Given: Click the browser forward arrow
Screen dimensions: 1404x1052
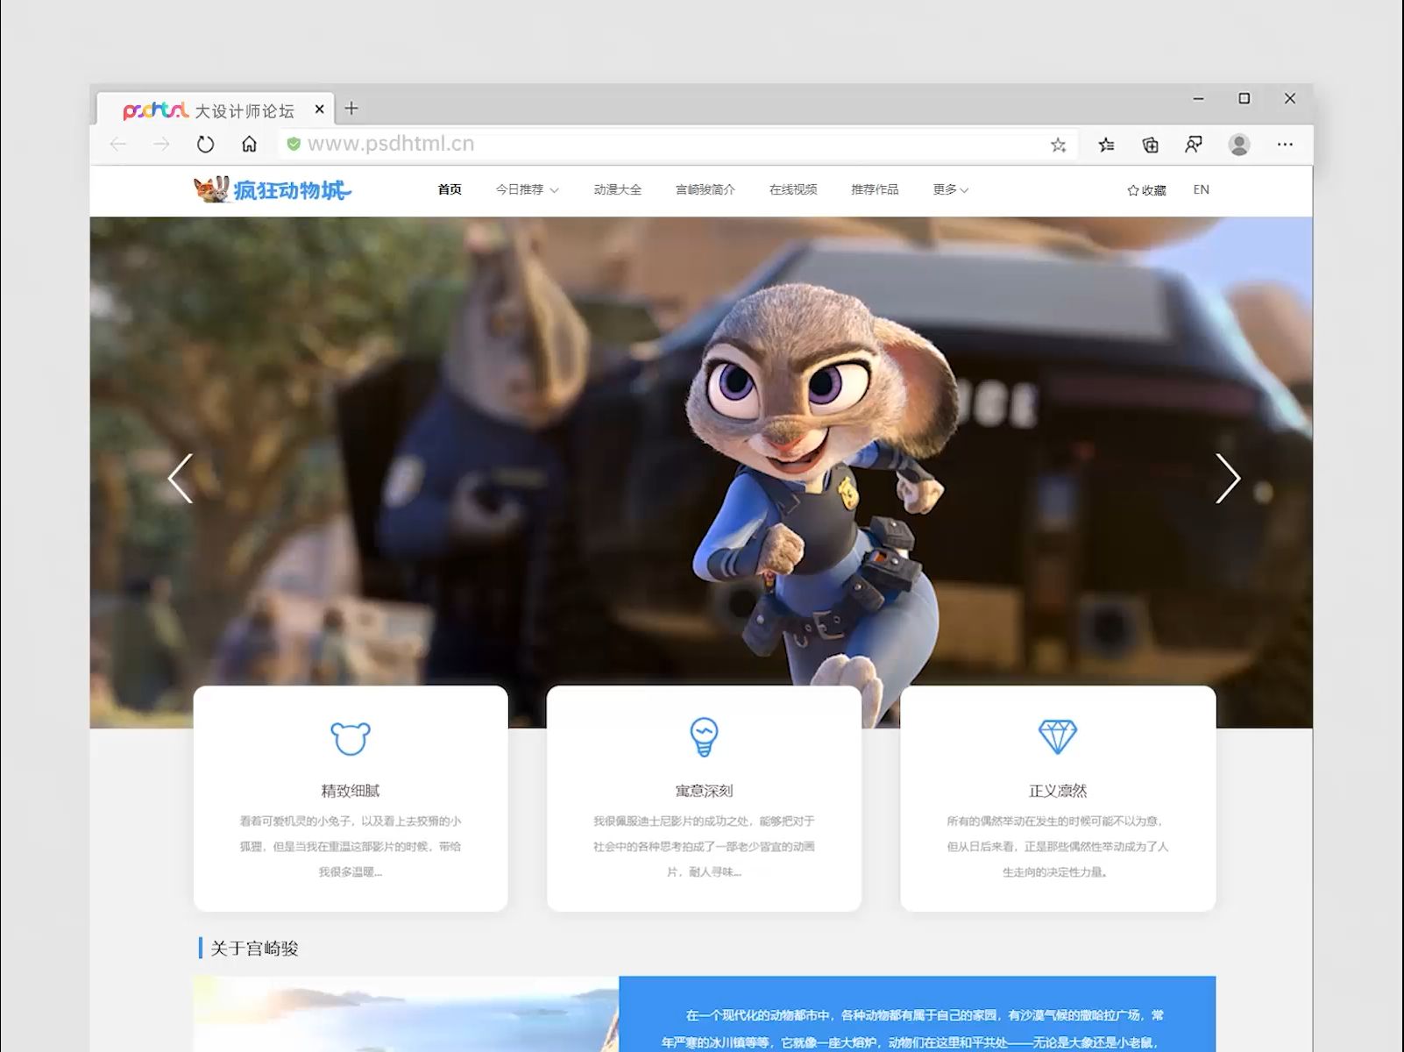Looking at the screenshot, I should [x=161, y=145].
